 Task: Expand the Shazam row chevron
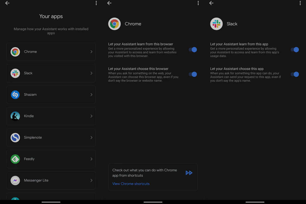(91, 95)
